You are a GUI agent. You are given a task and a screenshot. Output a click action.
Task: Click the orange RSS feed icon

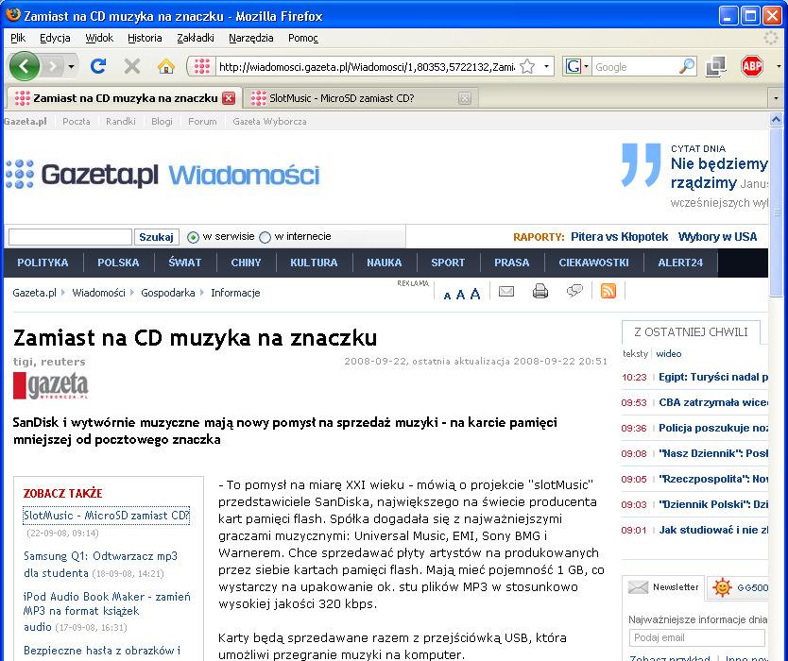[x=608, y=291]
